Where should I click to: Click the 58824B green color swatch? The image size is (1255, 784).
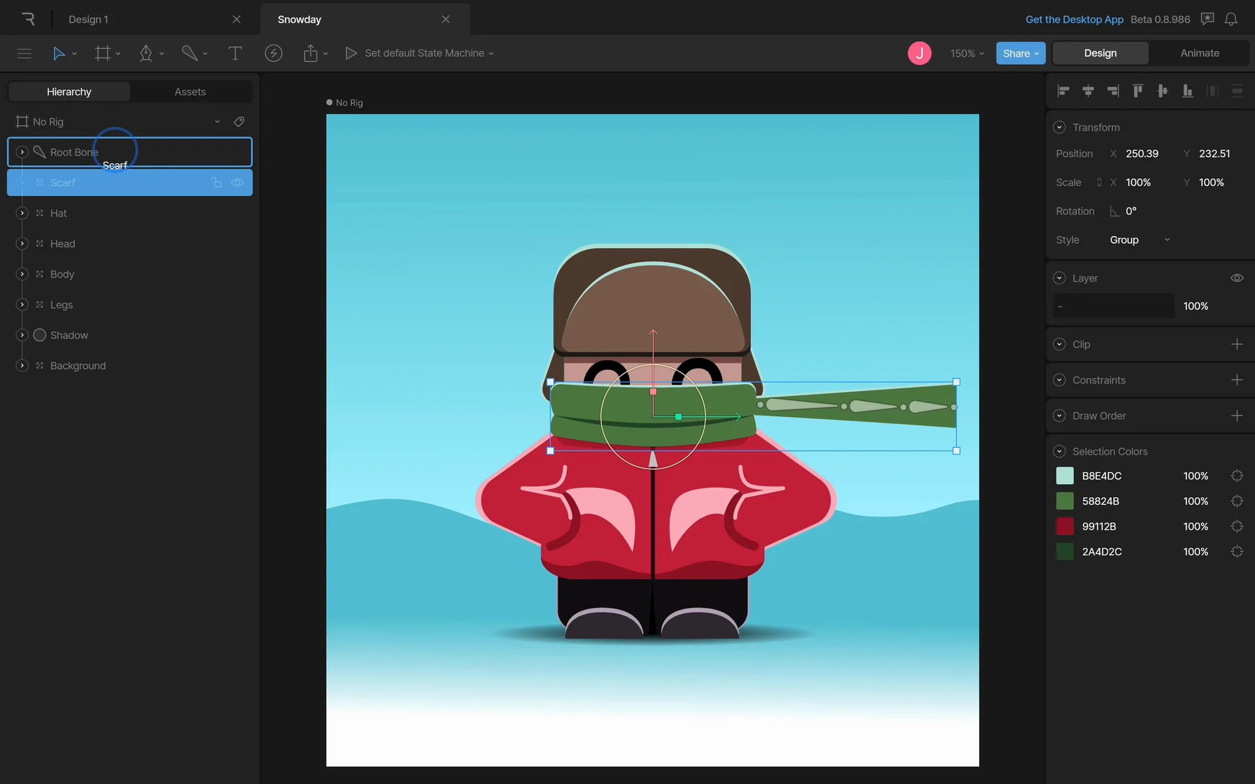tap(1065, 501)
